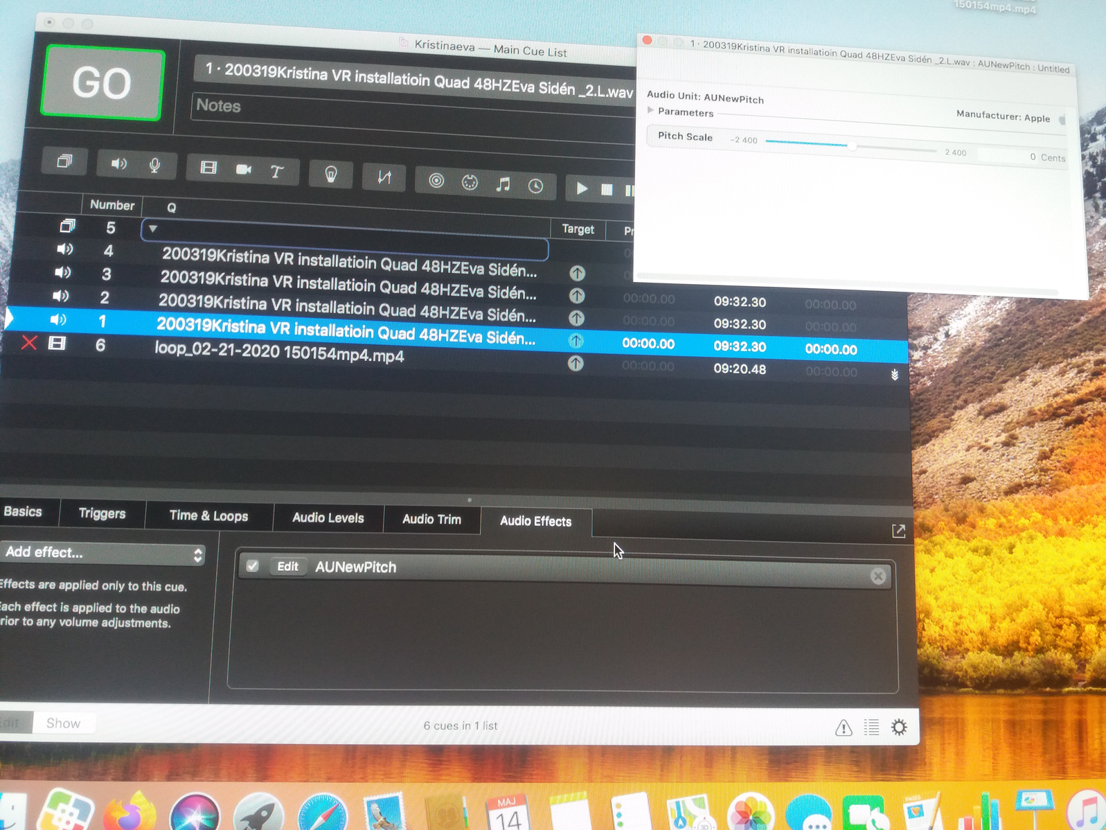This screenshot has height=830, width=1106.
Task: Add a new Audio cue from toolbar
Action: (x=119, y=164)
